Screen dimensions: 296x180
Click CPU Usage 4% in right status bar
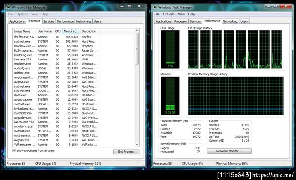[192, 163]
